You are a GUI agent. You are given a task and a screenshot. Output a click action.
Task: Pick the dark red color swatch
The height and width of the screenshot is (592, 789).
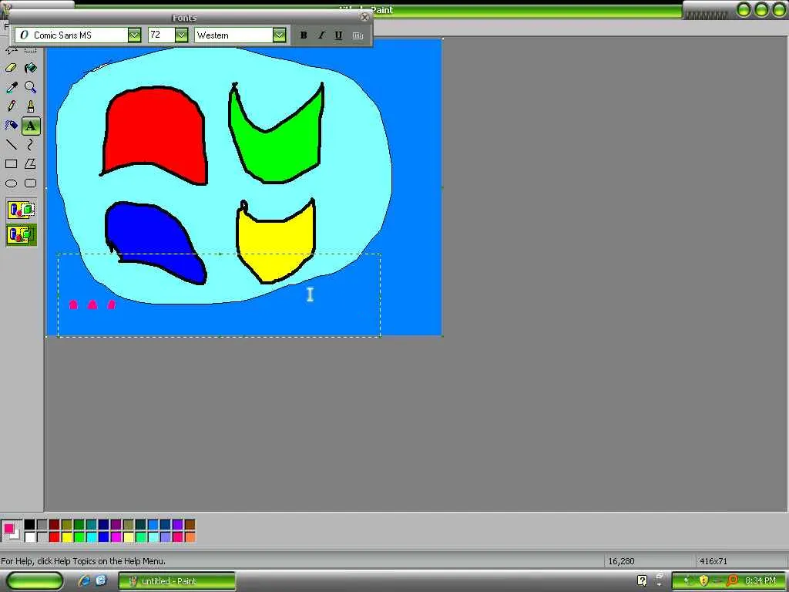(55, 525)
